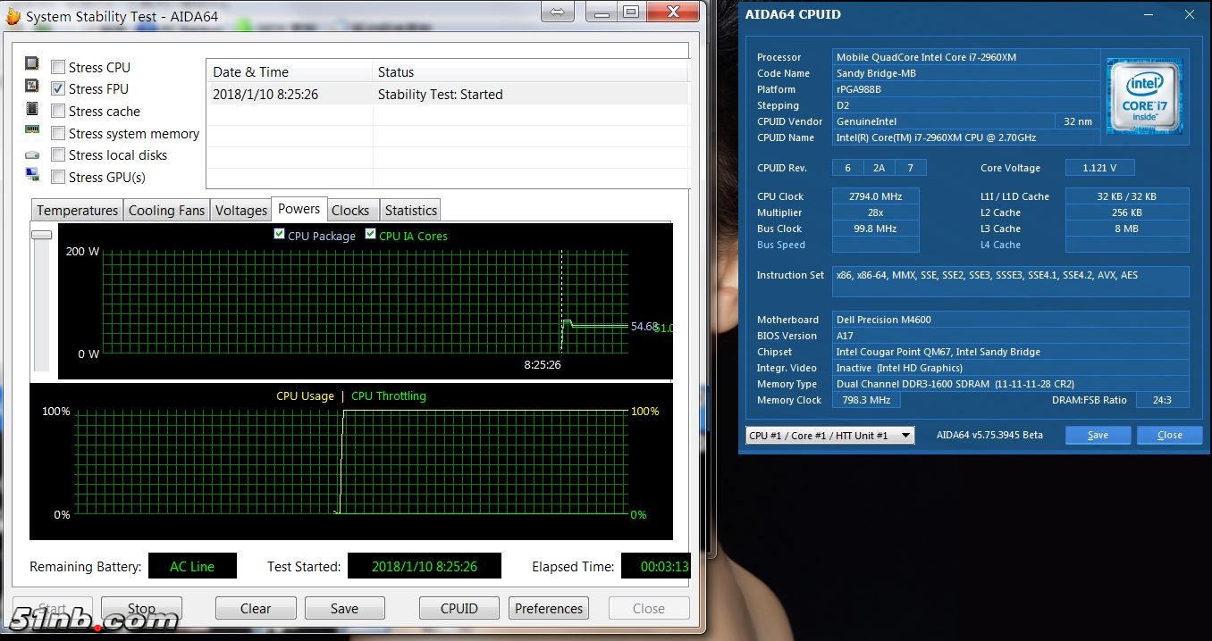Click the FPU icon beside Stress FPU
Viewport: 1212px width, 641px height.
pos(32,86)
